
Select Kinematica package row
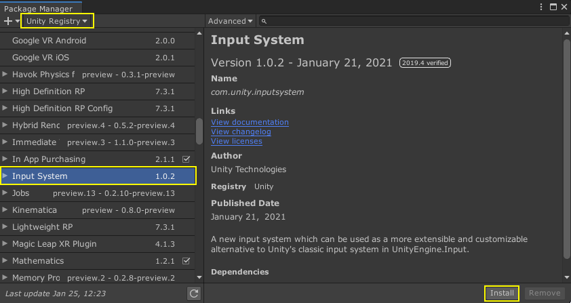97,209
